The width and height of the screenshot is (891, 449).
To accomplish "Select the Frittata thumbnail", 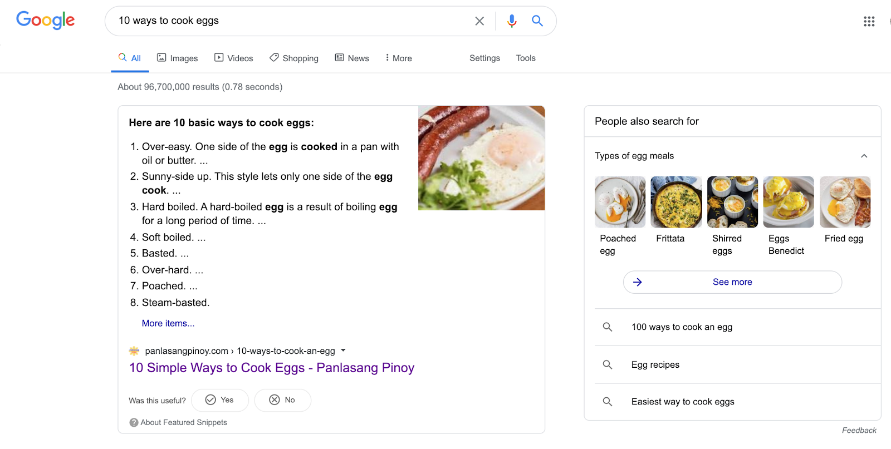I will pyautogui.click(x=676, y=202).
